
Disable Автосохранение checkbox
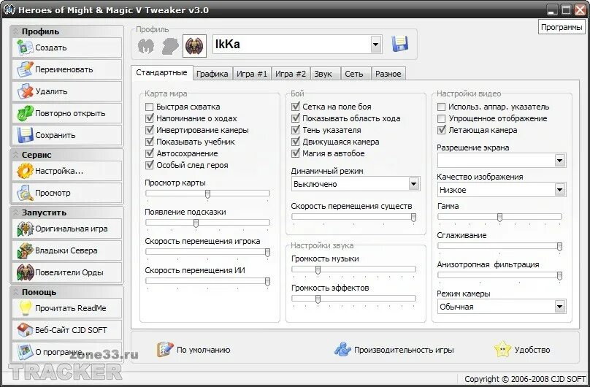coord(150,153)
